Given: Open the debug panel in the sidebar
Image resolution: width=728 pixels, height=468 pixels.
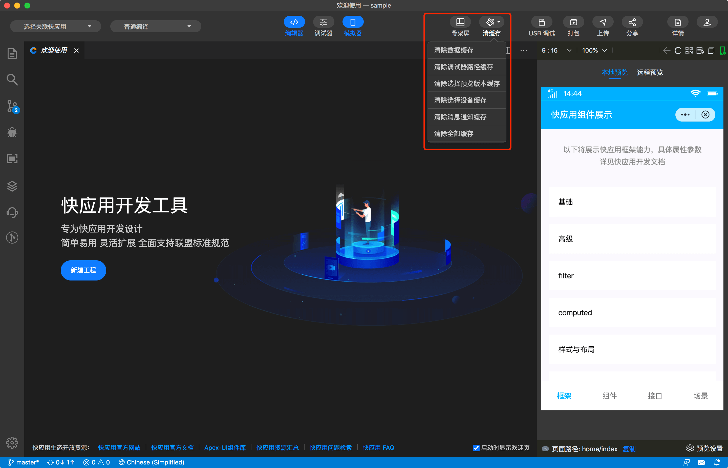Looking at the screenshot, I should [x=12, y=132].
